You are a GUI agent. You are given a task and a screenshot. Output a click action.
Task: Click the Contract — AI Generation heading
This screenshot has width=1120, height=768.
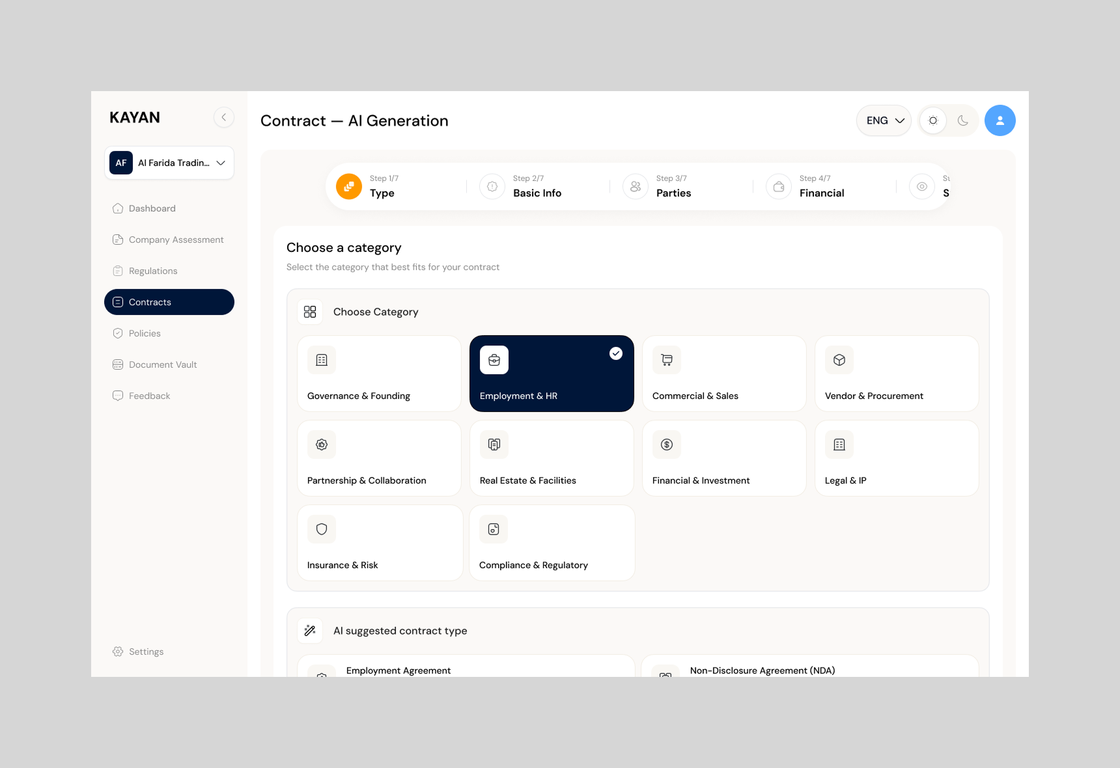[x=354, y=121]
